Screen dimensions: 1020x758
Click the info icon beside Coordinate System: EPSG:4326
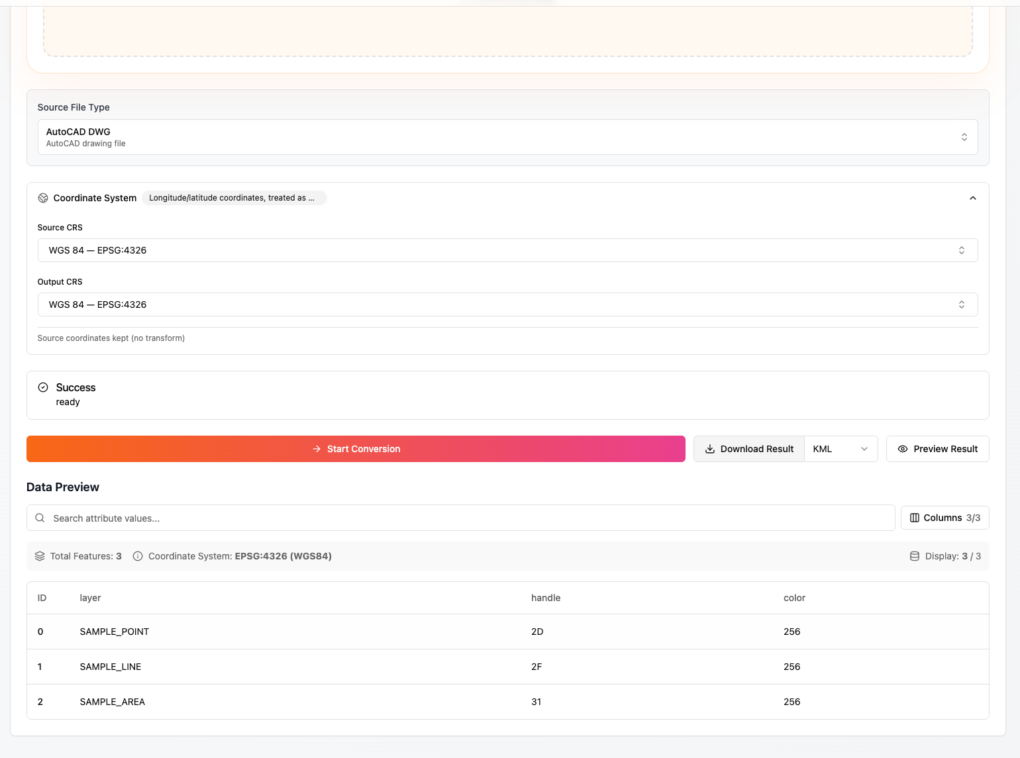click(138, 556)
